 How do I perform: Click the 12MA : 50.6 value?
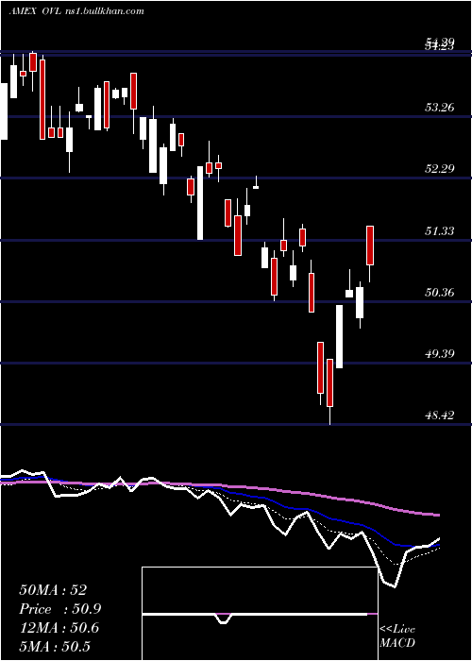59,628
